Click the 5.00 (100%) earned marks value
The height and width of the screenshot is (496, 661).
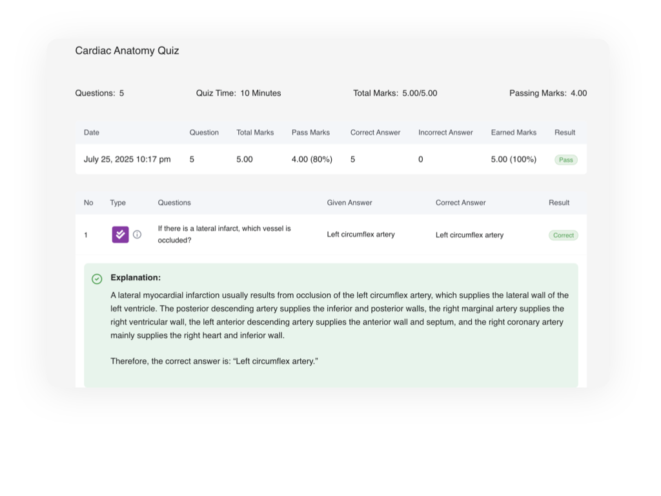513,159
